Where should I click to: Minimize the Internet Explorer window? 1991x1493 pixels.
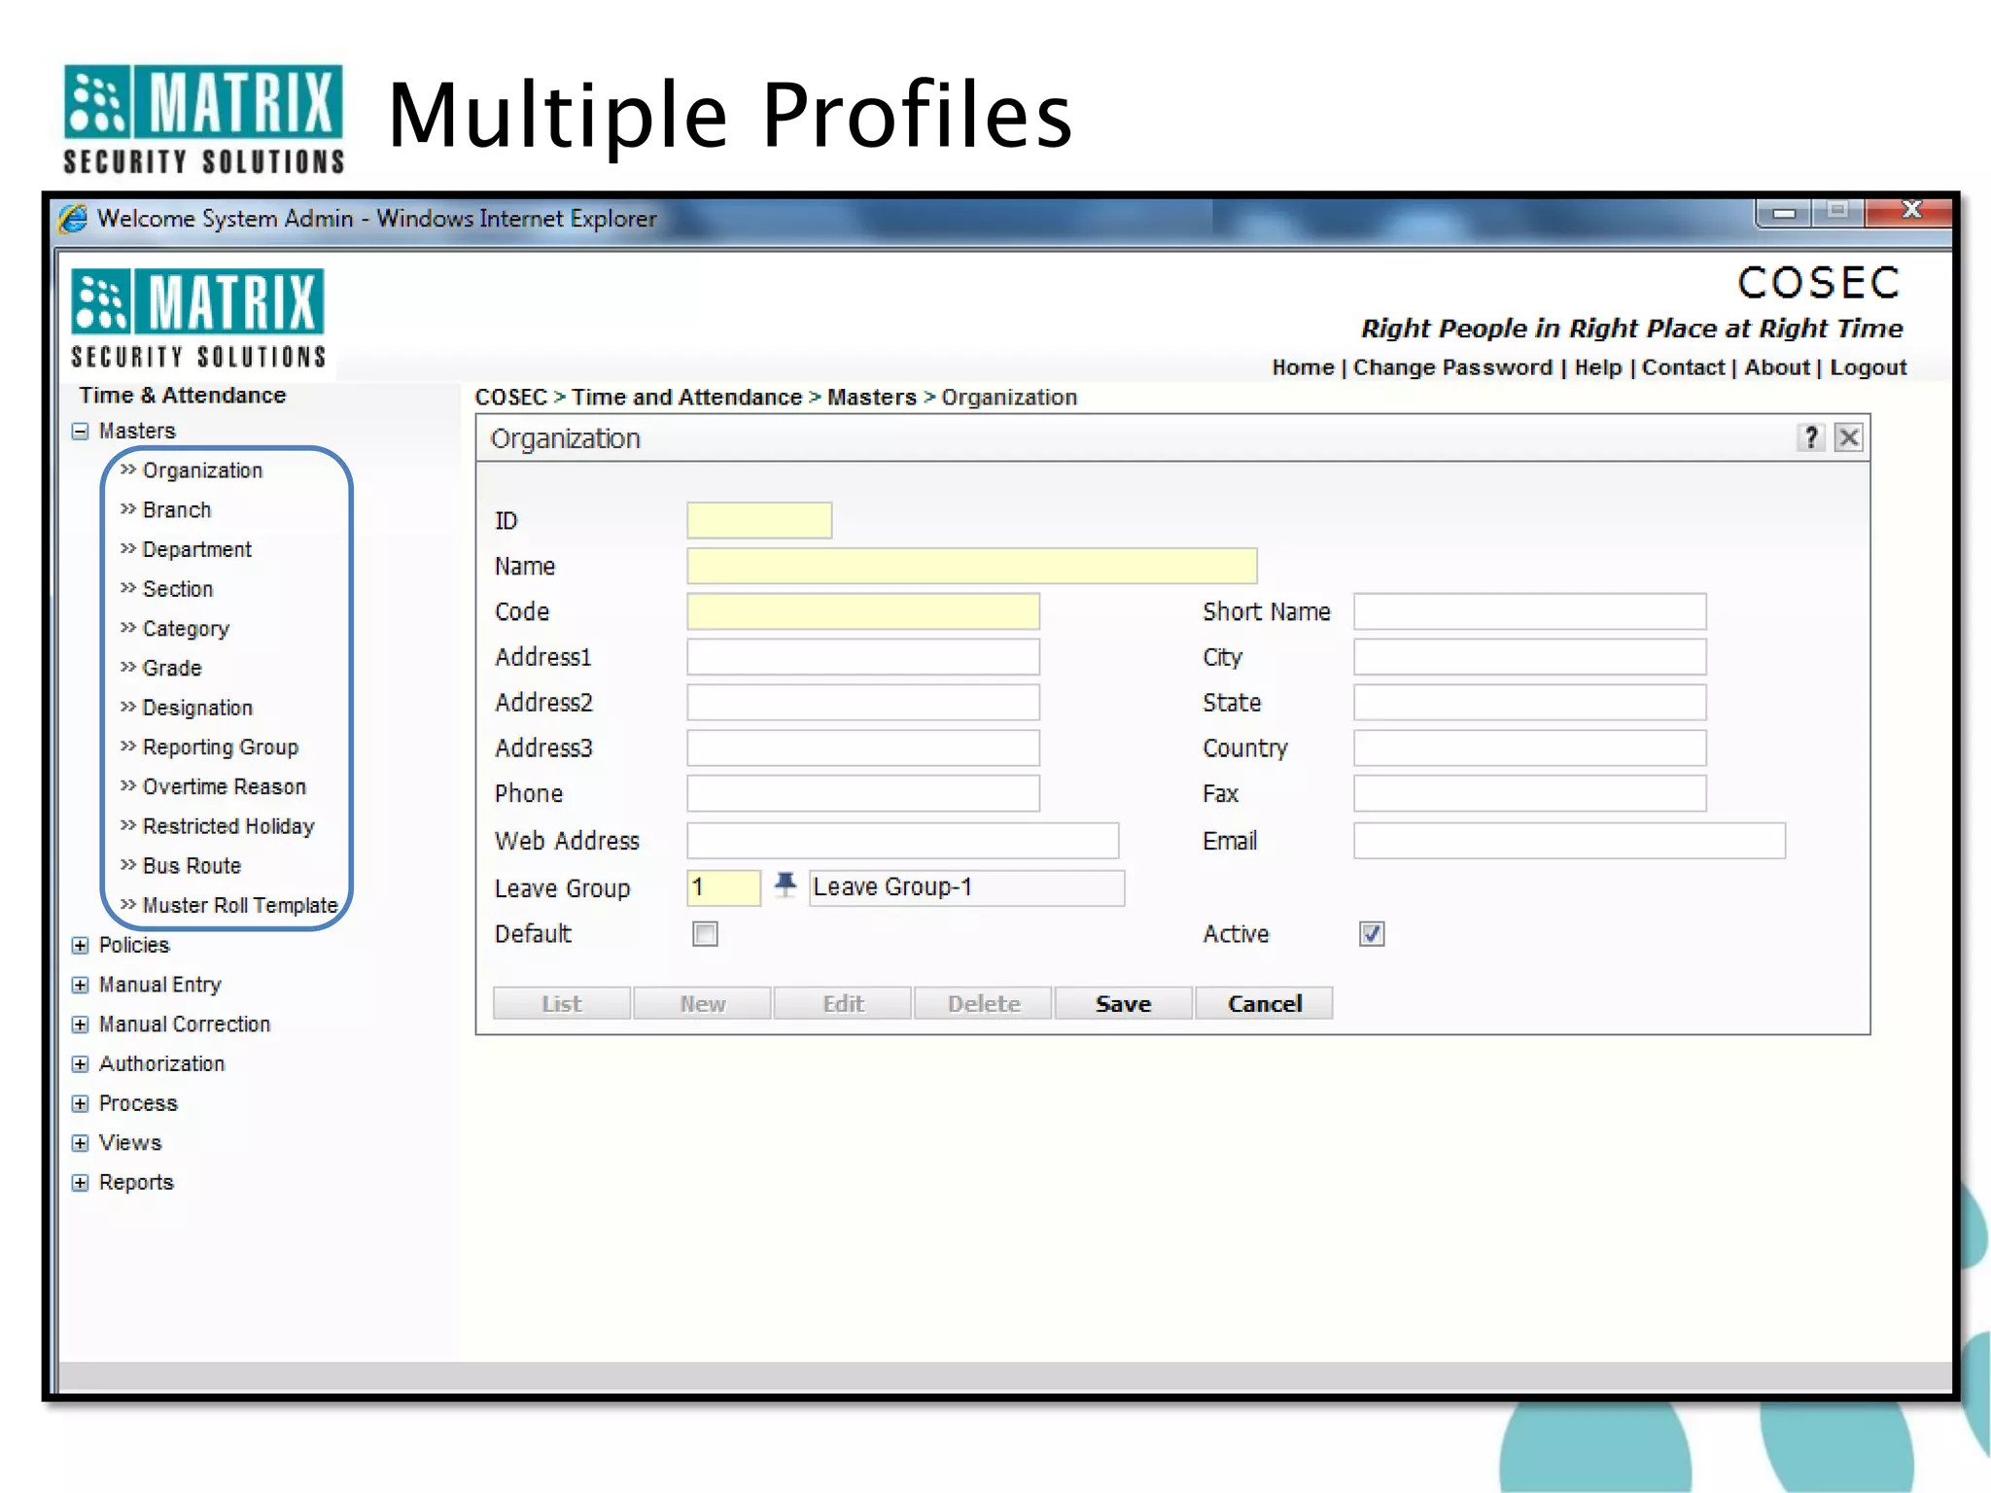[x=1784, y=213]
